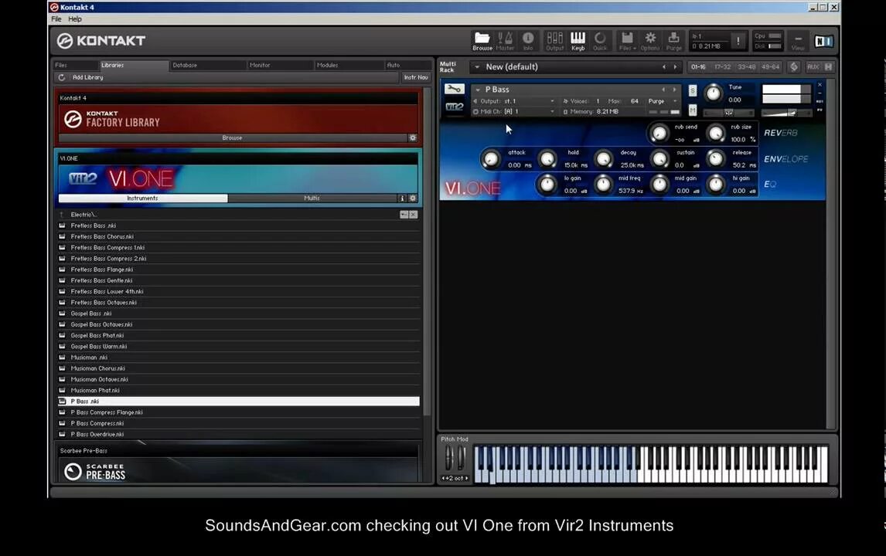886x556 pixels.
Task: Open the New (default) multi dropdown
Action: click(477, 66)
